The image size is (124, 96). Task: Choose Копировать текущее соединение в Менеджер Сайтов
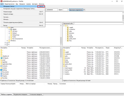click(x=23, y=9)
